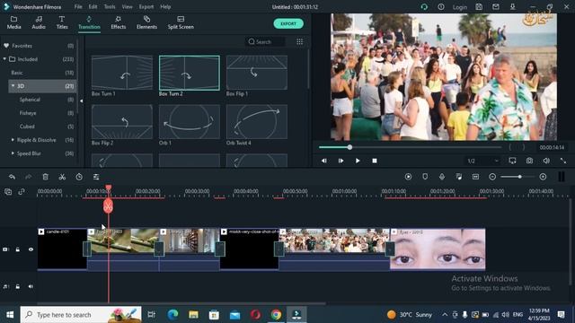Image resolution: width=575 pixels, height=323 pixels.
Task: Toggle visibility eye on the video track
Action: pos(31,249)
